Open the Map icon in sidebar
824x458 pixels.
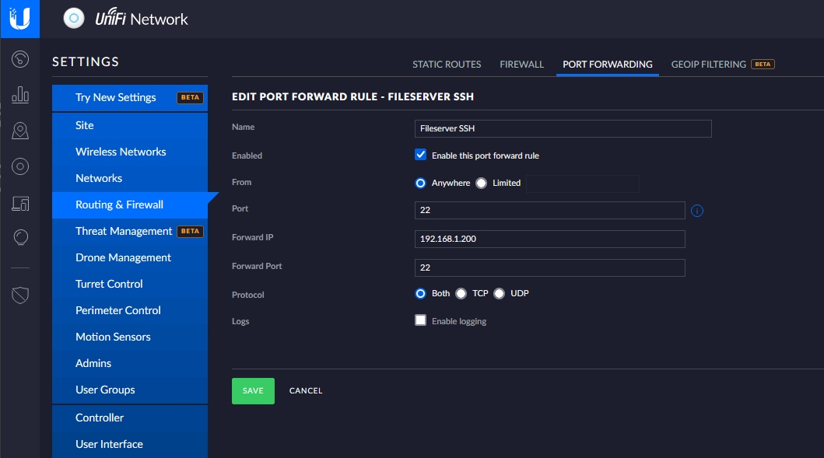(x=20, y=131)
